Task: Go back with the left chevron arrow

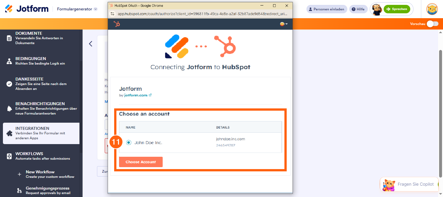Action: pos(90,44)
